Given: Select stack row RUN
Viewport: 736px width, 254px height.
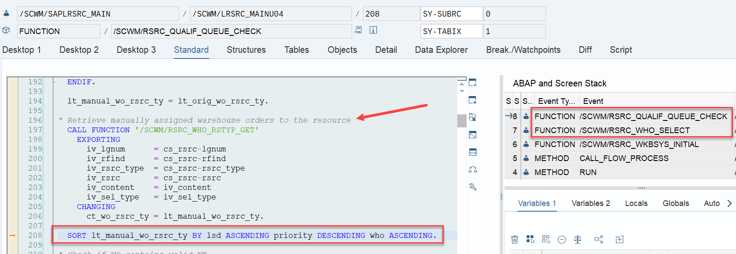Looking at the screenshot, I should tap(620, 172).
